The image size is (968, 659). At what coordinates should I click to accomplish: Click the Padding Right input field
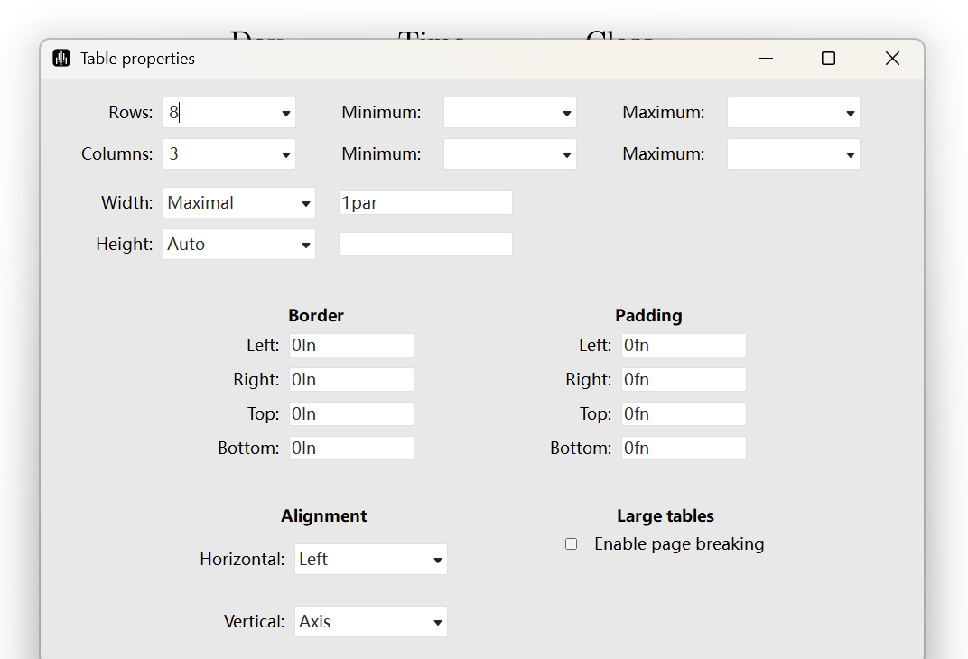coord(684,380)
